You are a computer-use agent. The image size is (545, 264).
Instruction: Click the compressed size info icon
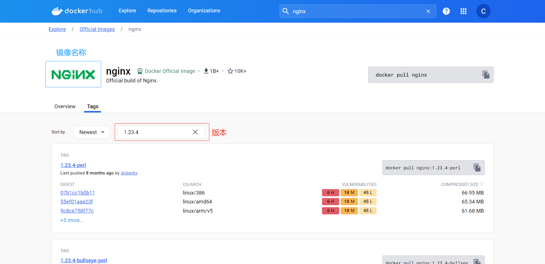482,184
